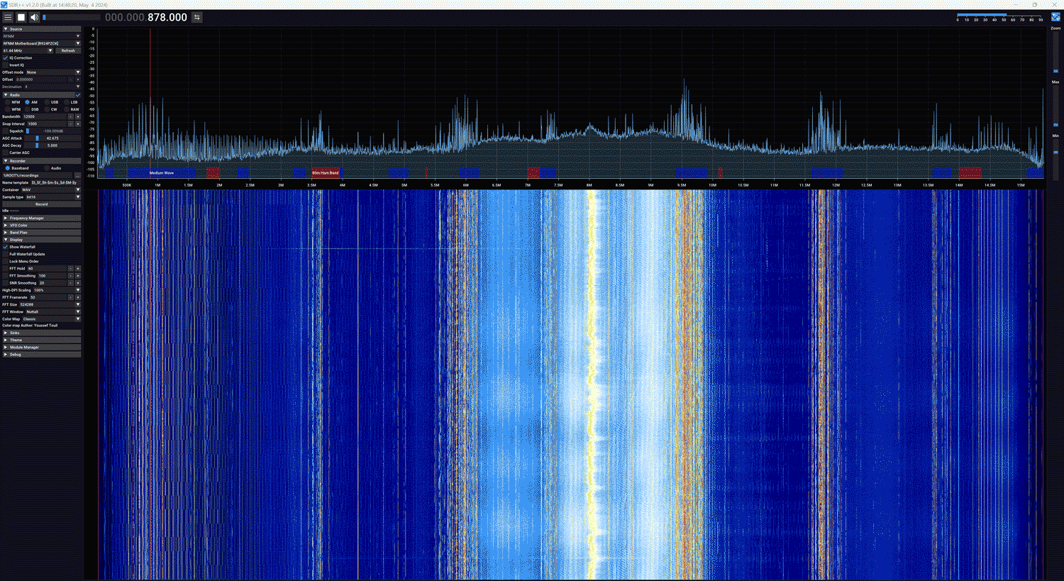Open the RFNM Motherboard device dropdown
The height and width of the screenshot is (581, 1064).
[41, 43]
